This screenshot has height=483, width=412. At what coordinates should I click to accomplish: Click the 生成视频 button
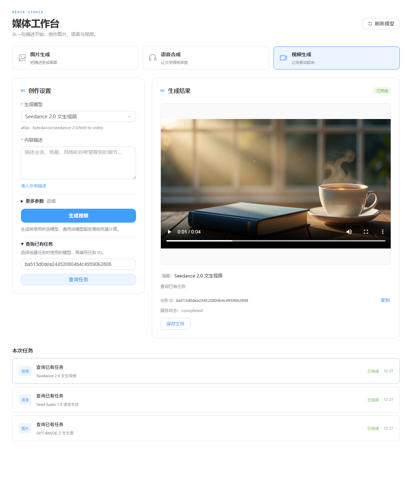coord(78,216)
